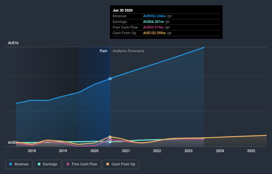The image size is (272, 174).
Task: Click the Analysts Forecasts label
Action: click(x=128, y=51)
